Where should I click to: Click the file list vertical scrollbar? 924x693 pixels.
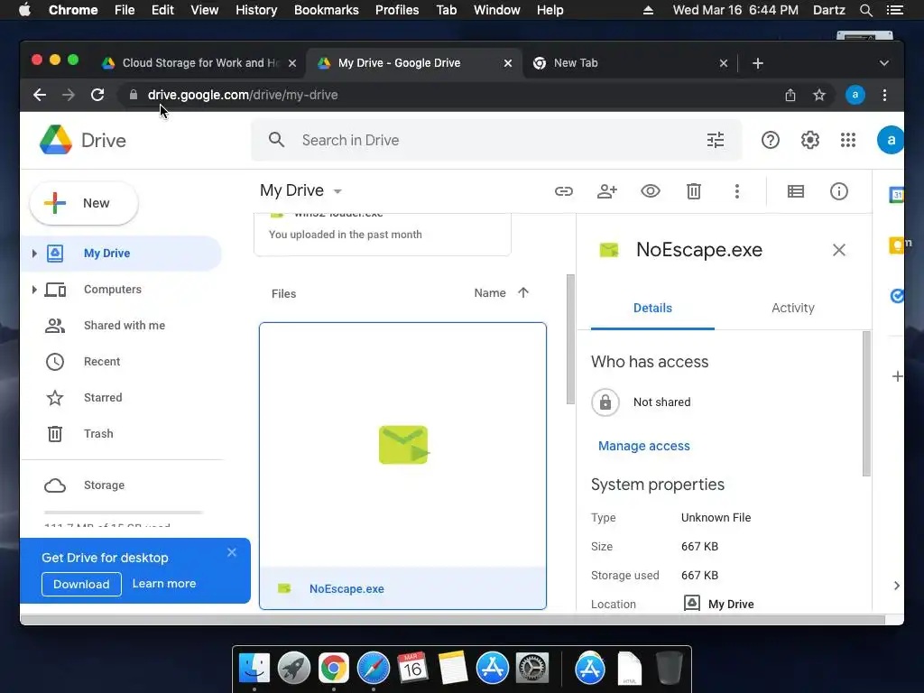pyautogui.click(x=570, y=339)
